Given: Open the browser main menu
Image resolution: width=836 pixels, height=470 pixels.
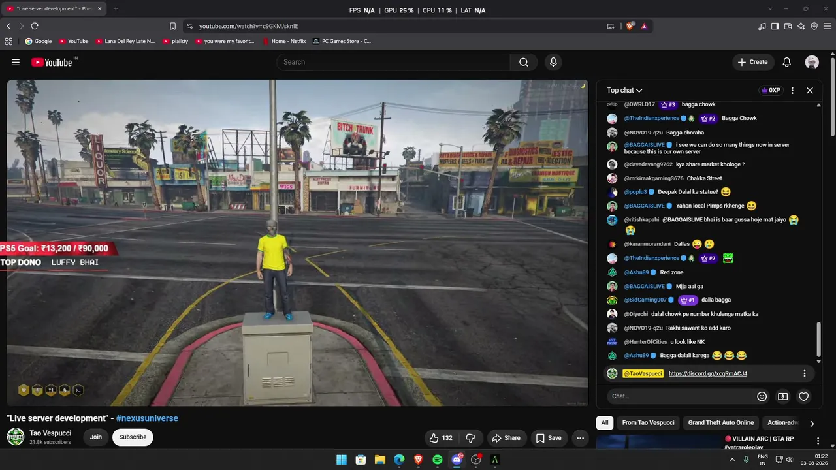Looking at the screenshot, I should tap(828, 26).
